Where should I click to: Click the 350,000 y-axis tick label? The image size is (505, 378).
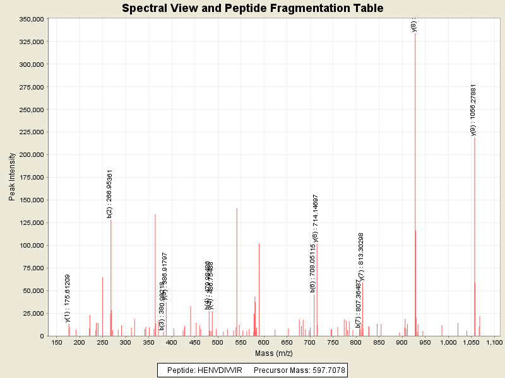(30, 19)
